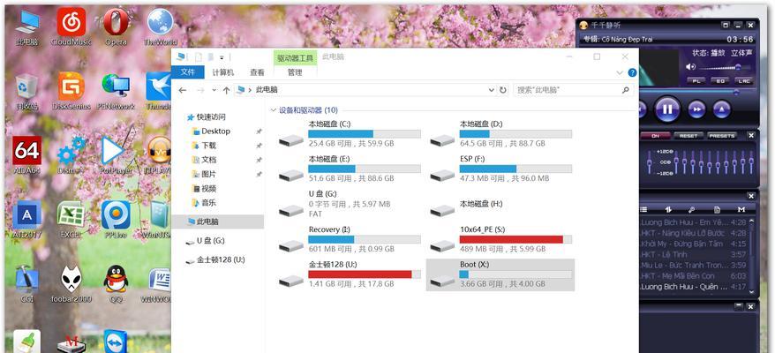This screenshot has height=353, width=775.
Task: Toggle the EQ equalizer panel button
Action: (x=720, y=80)
